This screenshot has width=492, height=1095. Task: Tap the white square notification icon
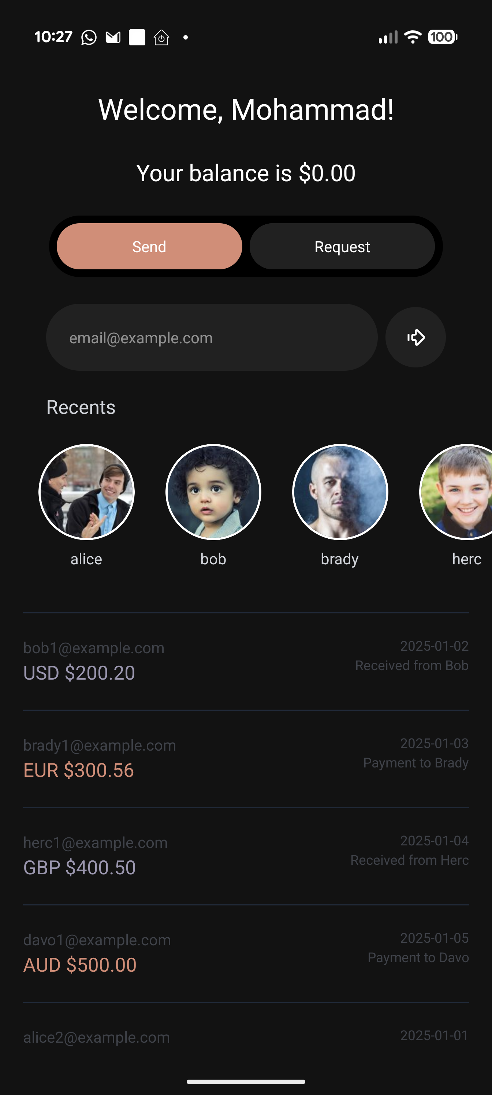point(137,37)
